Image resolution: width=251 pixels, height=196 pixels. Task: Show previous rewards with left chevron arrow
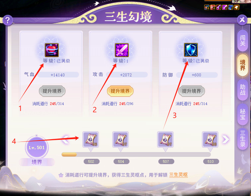click(65, 139)
